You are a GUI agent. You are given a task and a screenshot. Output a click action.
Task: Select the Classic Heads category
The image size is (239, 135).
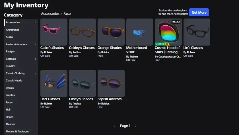(x=21, y=81)
